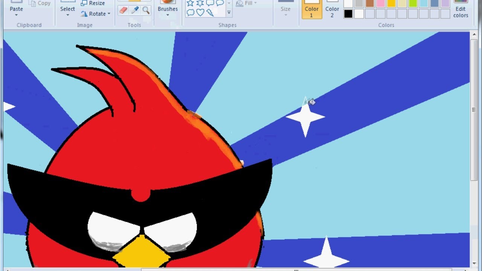Click the bird's yellow beak on canvas

pyautogui.click(x=141, y=252)
